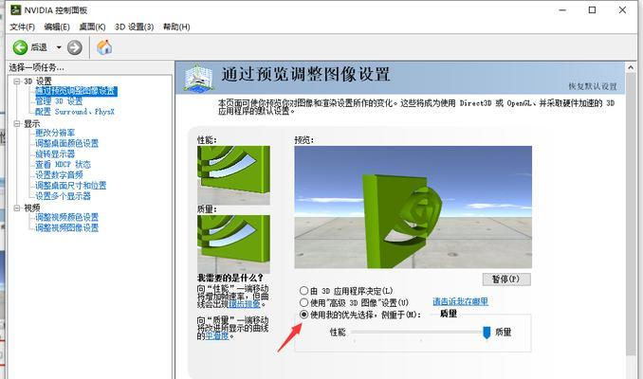Open 设置数字音频 in task tree
The image size is (643, 379).
click(x=59, y=175)
